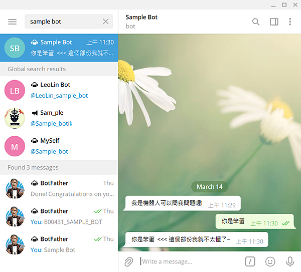Click the 'March 14' date badge

(x=209, y=187)
